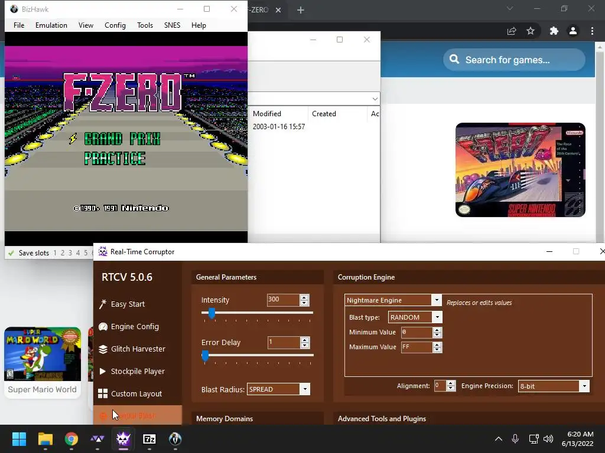Open the Super Mario World game card

(43, 362)
